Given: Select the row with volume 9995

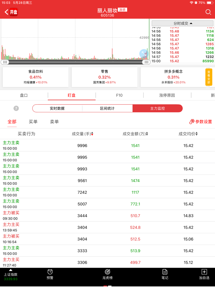Looking at the screenshot, I should pyautogui.click(x=107, y=157).
